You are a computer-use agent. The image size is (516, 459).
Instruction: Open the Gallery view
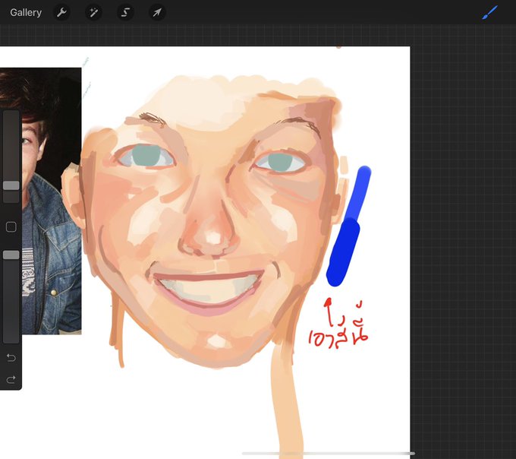pyautogui.click(x=26, y=12)
